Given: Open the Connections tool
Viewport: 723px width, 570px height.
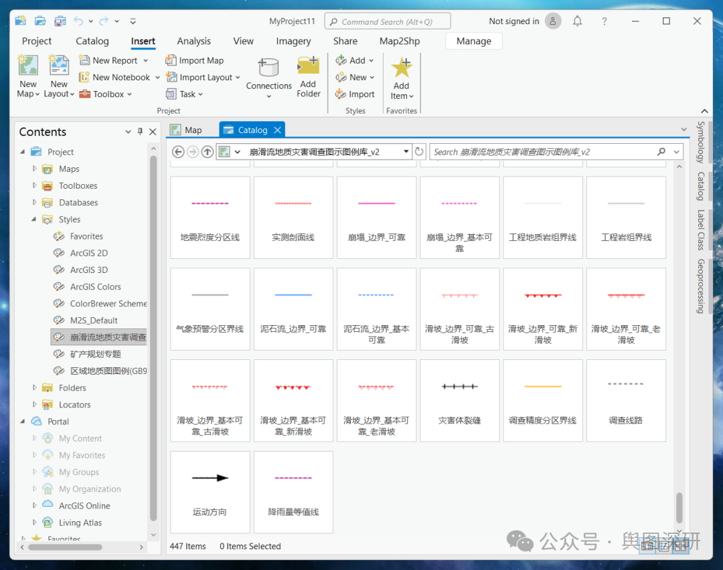Looking at the screenshot, I should coord(269,78).
